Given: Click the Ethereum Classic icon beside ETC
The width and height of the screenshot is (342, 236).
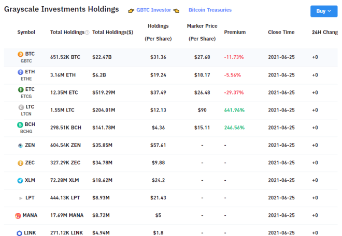Looking at the screenshot, I should coord(21,89).
